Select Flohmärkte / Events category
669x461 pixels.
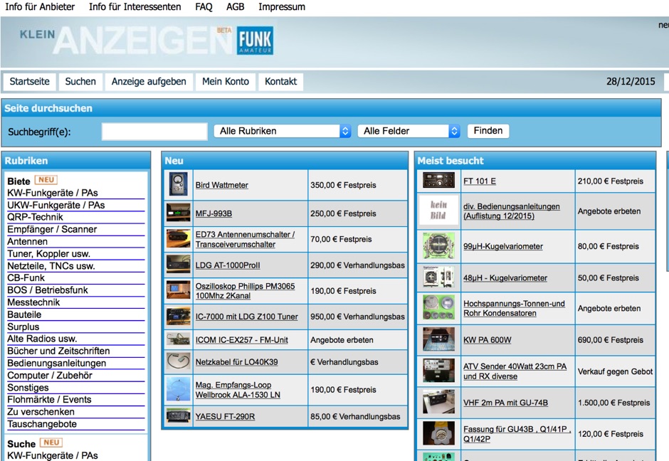click(49, 400)
